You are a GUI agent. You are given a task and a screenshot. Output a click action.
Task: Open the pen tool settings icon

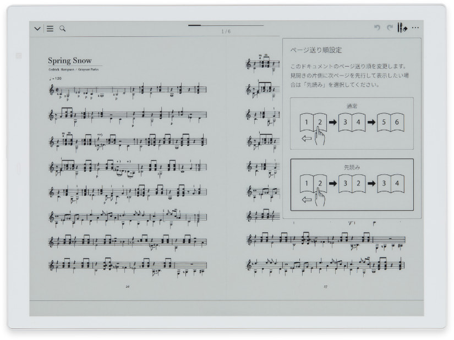click(x=402, y=28)
